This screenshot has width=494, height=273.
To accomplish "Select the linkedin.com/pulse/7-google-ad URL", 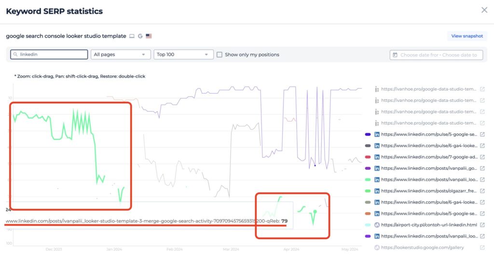I will click(x=429, y=157).
